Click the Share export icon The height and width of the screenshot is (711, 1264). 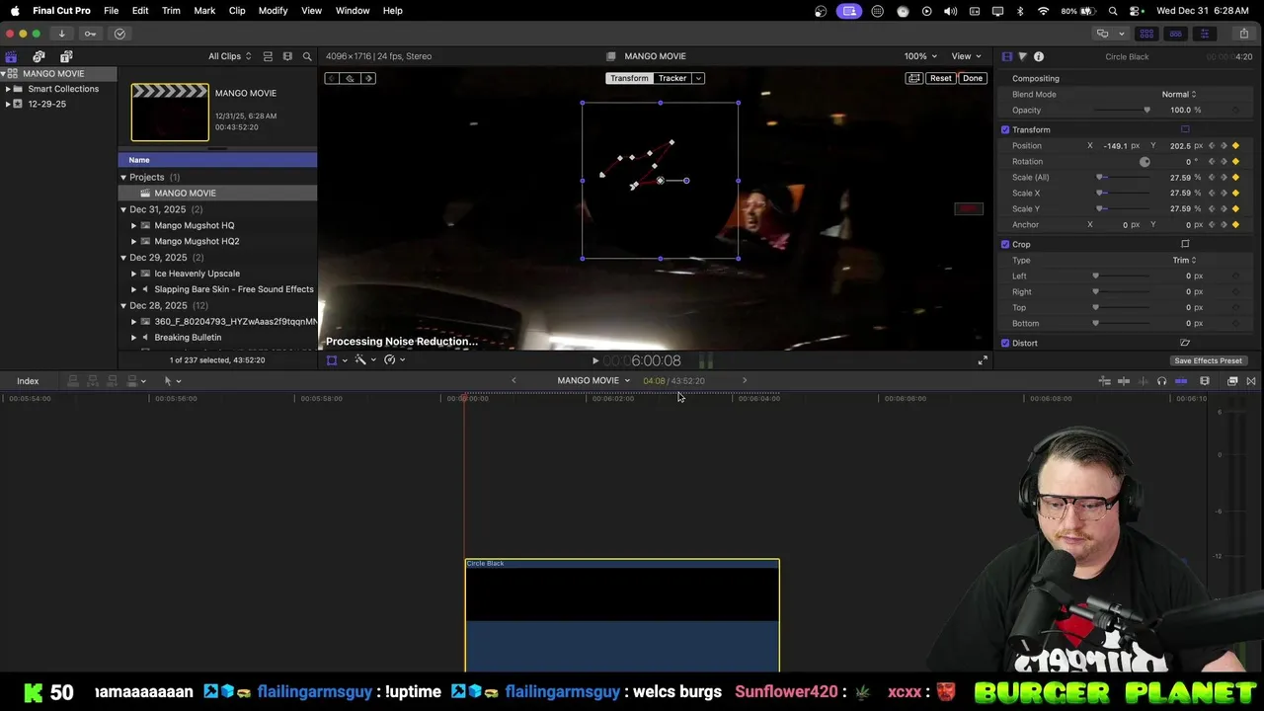[1243, 34]
